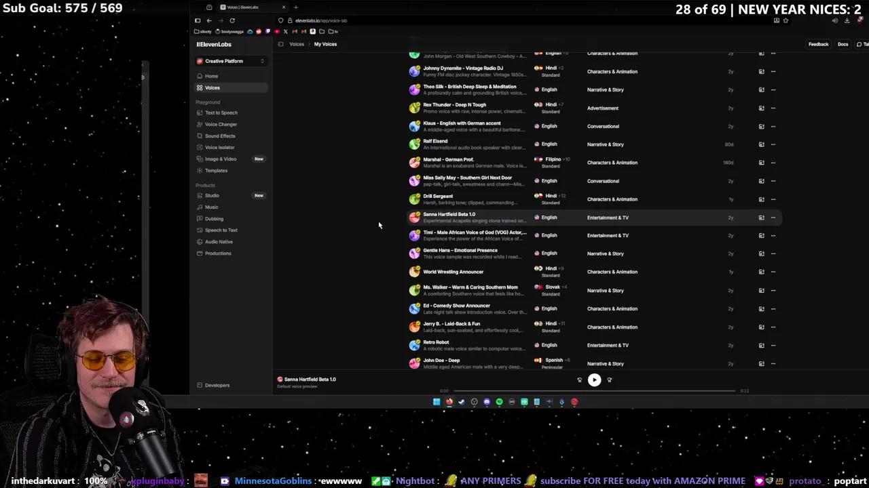Select World Wrestling Announcer voice name
This screenshot has height=488, width=869.
point(453,272)
